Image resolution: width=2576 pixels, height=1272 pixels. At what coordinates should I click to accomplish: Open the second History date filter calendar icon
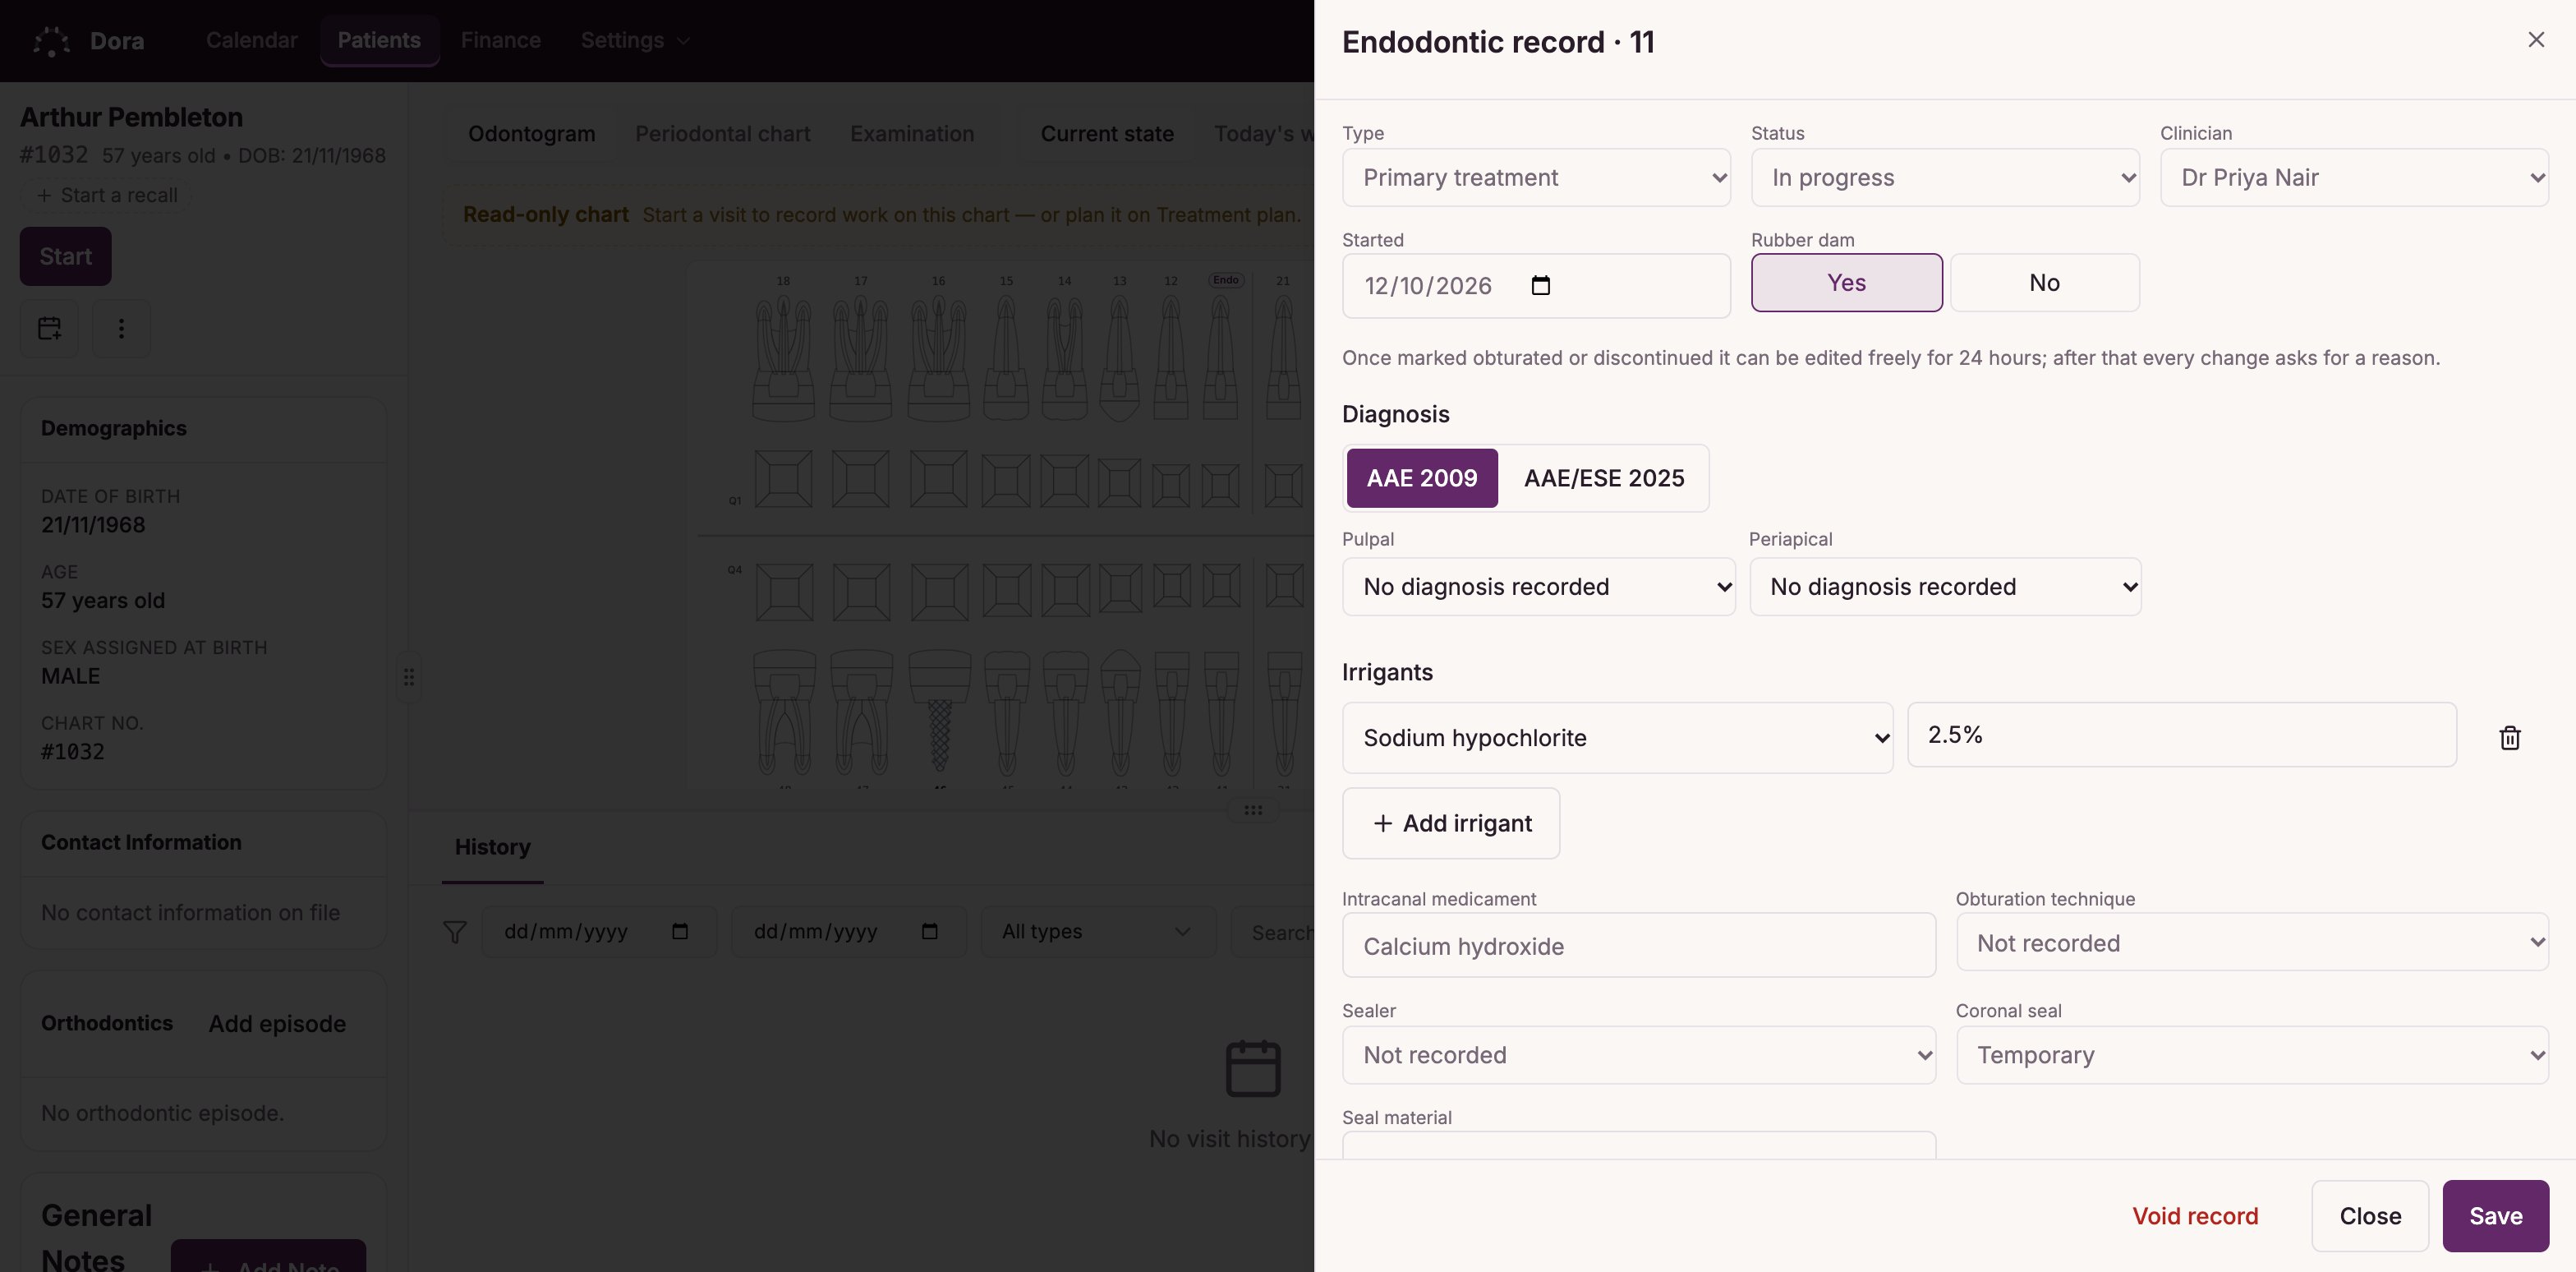[x=930, y=932]
